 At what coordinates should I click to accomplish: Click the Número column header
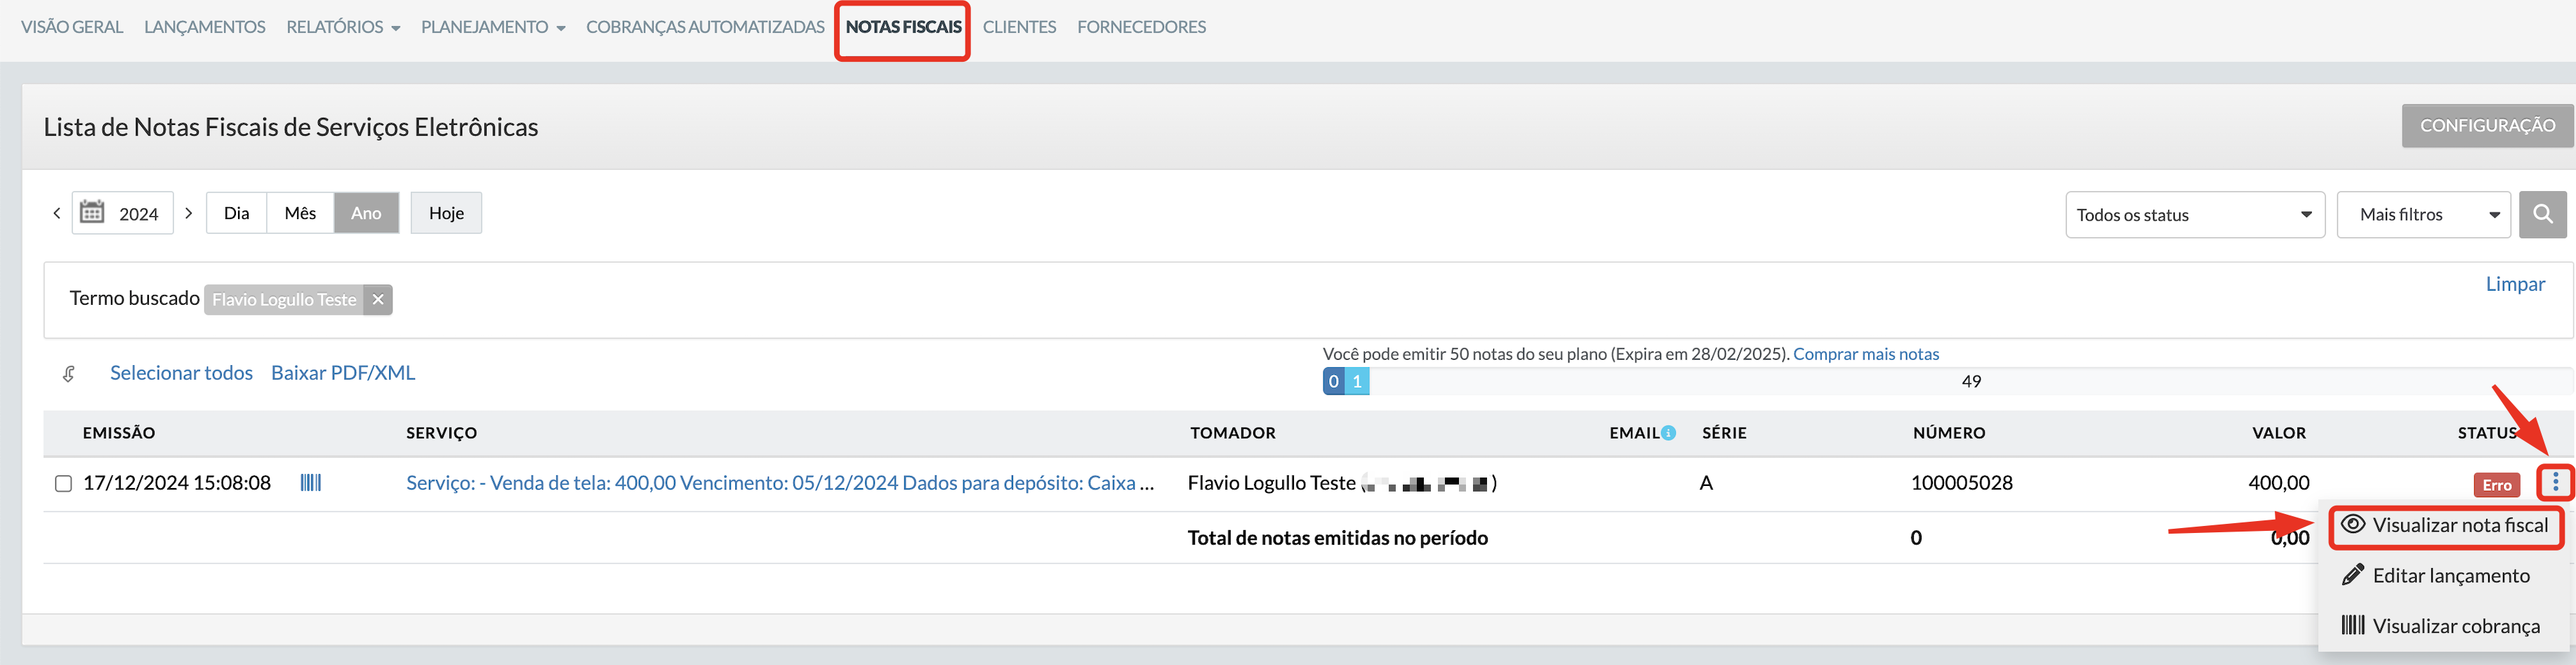1949,433
